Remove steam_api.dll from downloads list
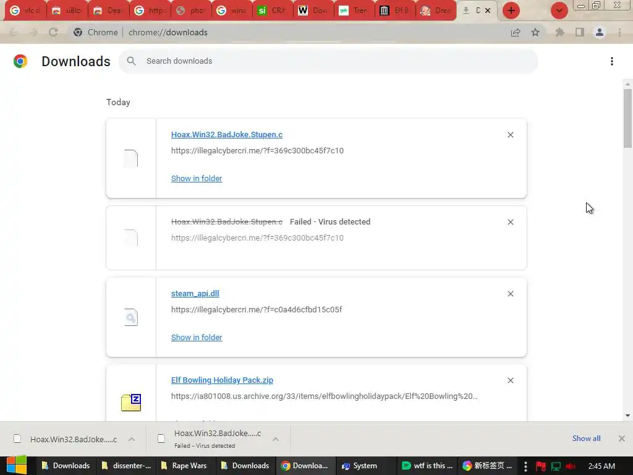633x475 pixels. pos(510,294)
